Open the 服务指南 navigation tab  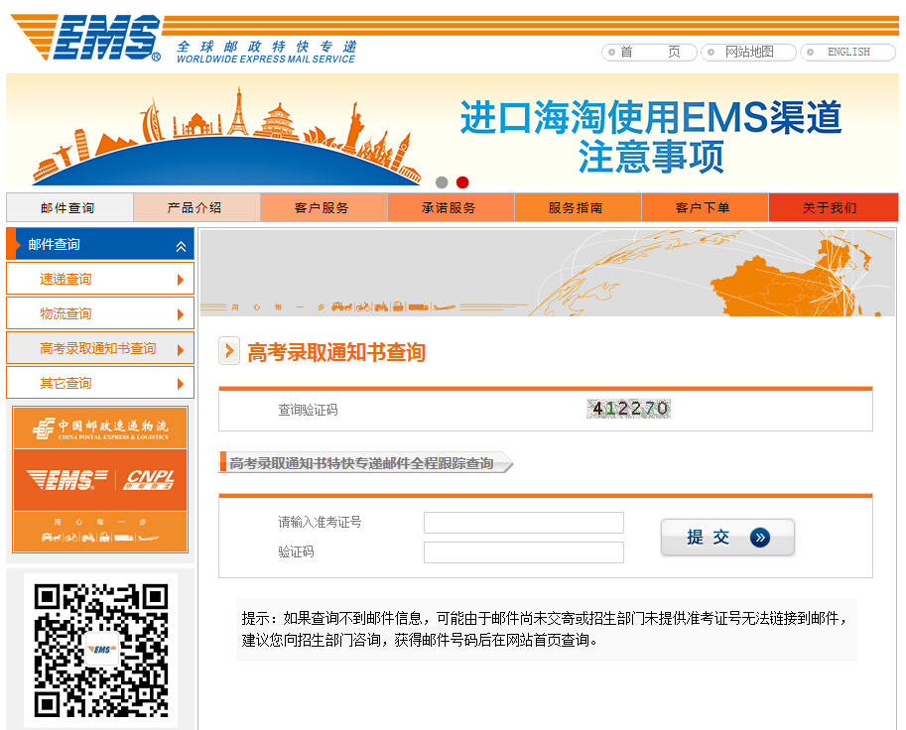(x=578, y=208)
